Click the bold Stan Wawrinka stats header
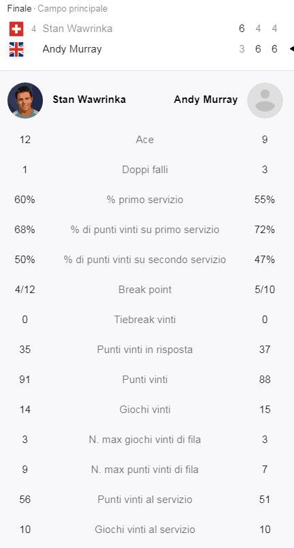Viewport: 294px width, 548px height. click(89, 100)
